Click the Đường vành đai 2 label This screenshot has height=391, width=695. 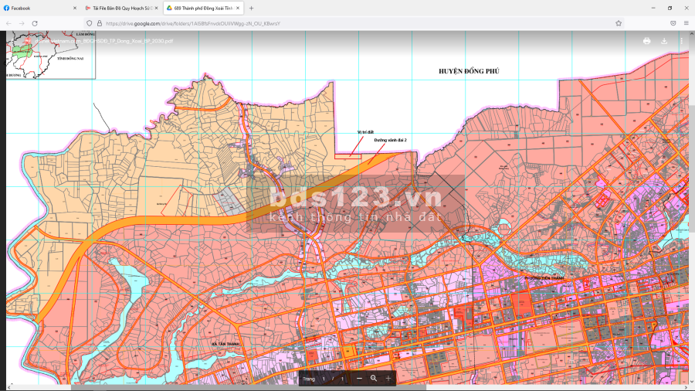coord(390,140)
